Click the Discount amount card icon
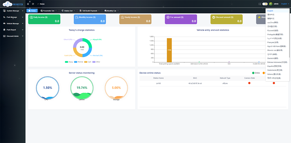This screenshot has height=143, width=291. pos(214,17)
